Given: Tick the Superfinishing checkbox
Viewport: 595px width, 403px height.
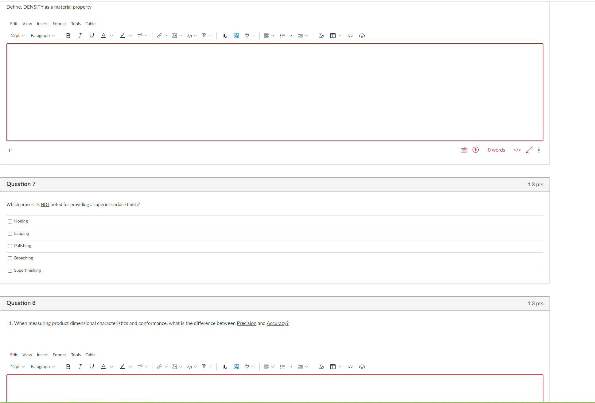Looking at the screenshot, I should point(10,271).
